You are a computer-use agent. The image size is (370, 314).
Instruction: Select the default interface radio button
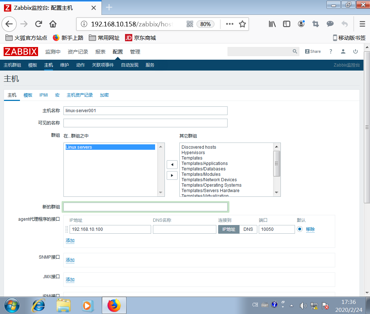[x=300, y=229]
